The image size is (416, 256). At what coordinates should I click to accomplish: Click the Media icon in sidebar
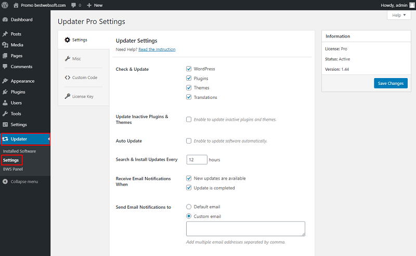pyautogui.click(x=5, y=45)
